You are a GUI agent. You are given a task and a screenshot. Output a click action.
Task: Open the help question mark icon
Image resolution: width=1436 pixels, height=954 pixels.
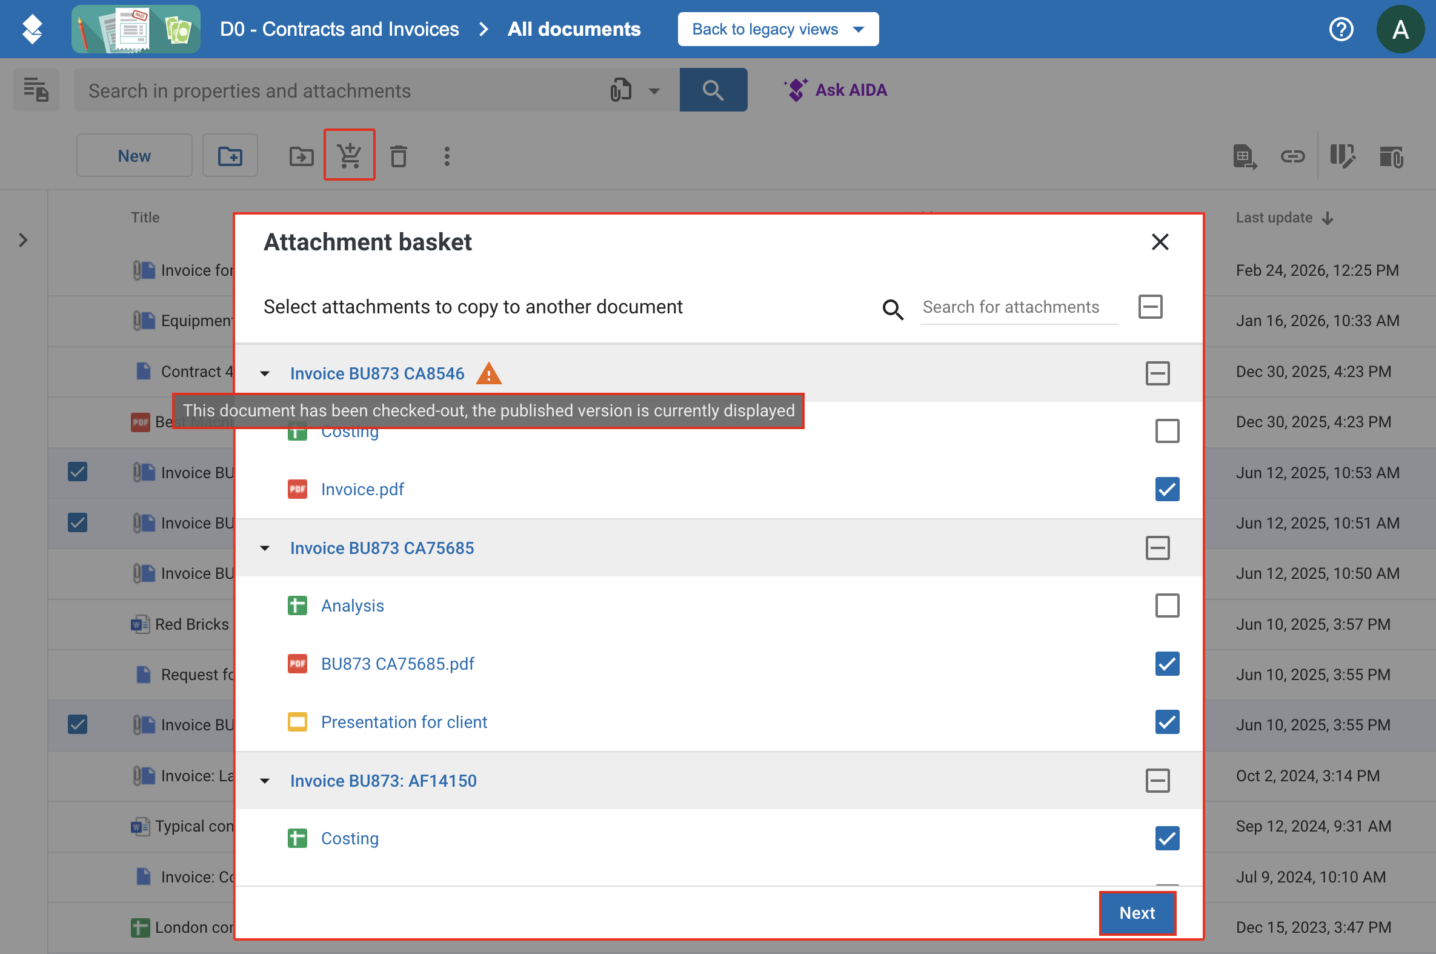coord(1341,29)
